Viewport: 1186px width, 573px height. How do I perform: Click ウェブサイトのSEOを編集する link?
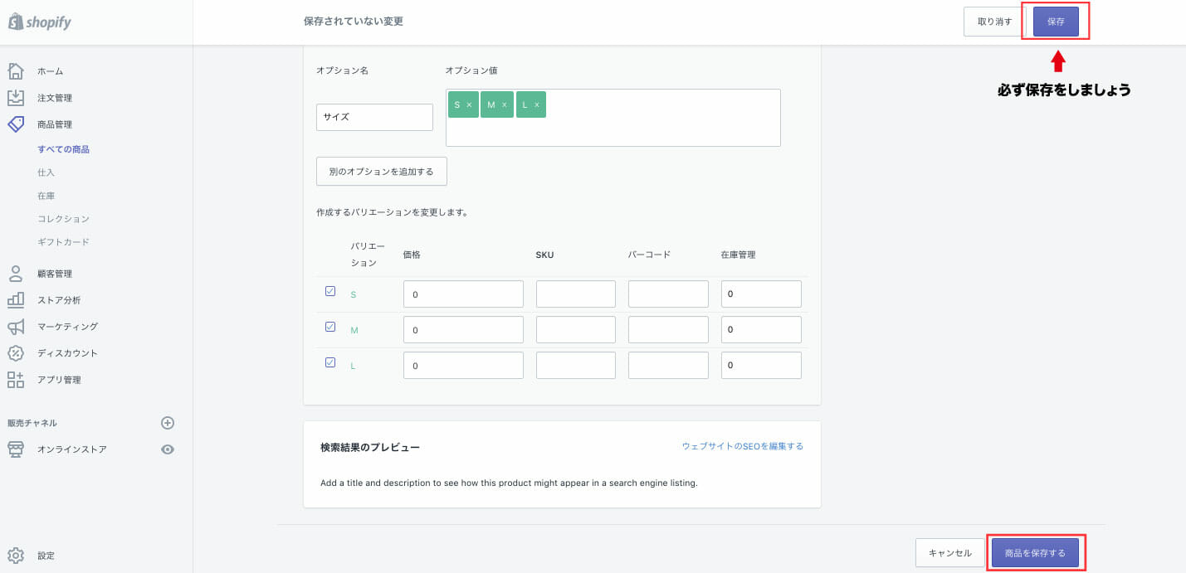click(742, 446)
